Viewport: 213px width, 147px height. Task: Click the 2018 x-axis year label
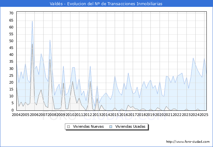tap(142, 115)
